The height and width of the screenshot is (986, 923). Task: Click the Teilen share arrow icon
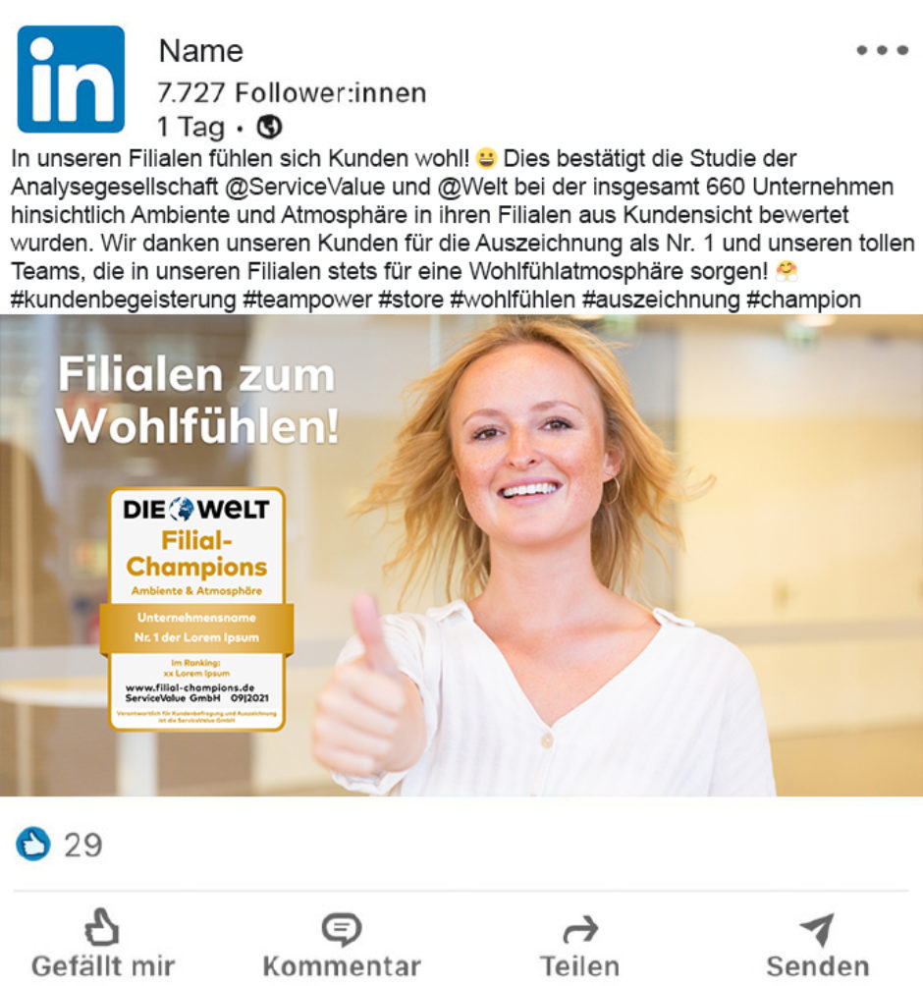pyautogui.click(x=579, y=929)
